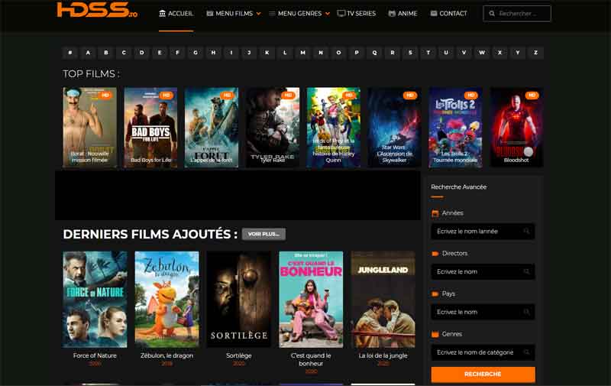This screenshot has width=611, height=386.
Task: Click search icon inside Pays field
Action: point(526,312)
